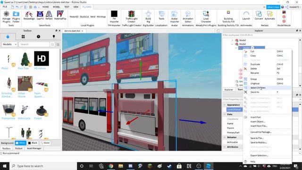Viewport: 302px width, 170px height.
Task: Switch to the VIEW ribbon tab
Action: point(76,7)
